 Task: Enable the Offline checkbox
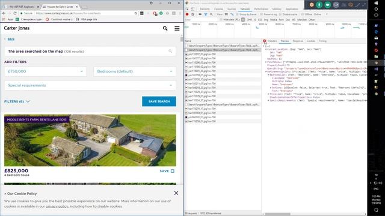pyautogui.click(x=302, y=14)
